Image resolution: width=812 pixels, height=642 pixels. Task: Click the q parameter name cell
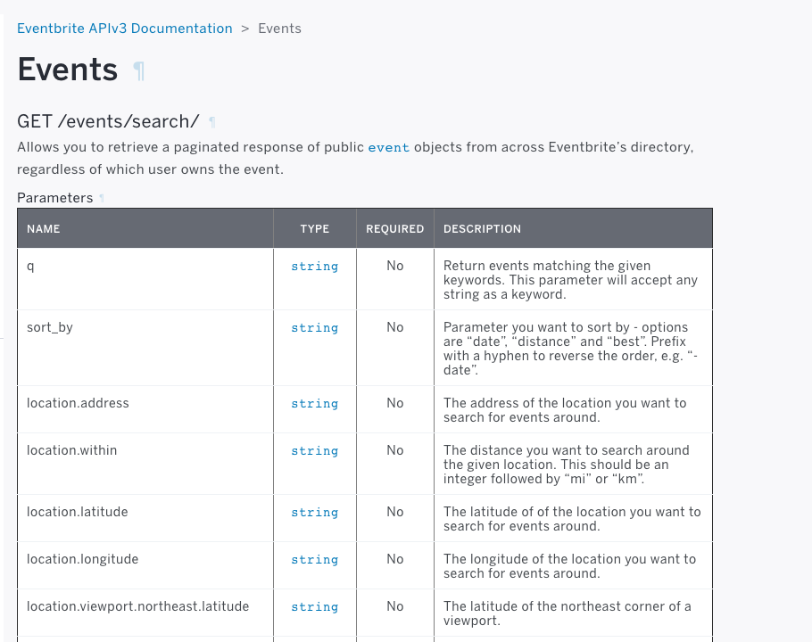pos(29,266)
